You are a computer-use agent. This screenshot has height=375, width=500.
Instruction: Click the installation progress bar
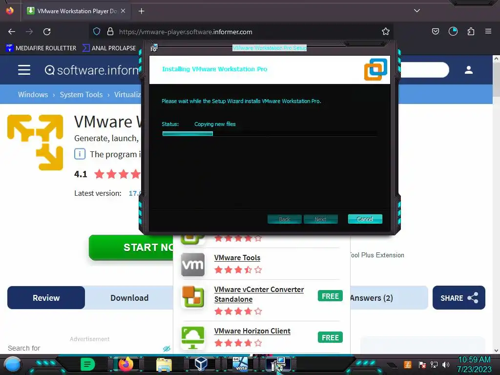coord(270,134)
